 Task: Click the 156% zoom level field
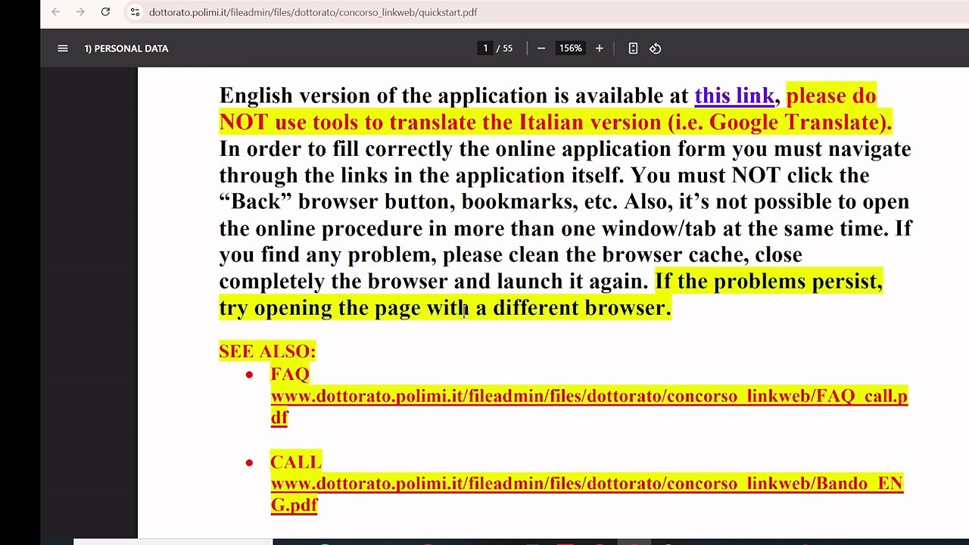click(570, 48)
